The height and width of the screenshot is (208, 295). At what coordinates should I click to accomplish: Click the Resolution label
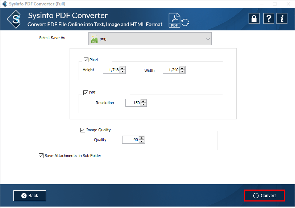click(x=105, y=103)
